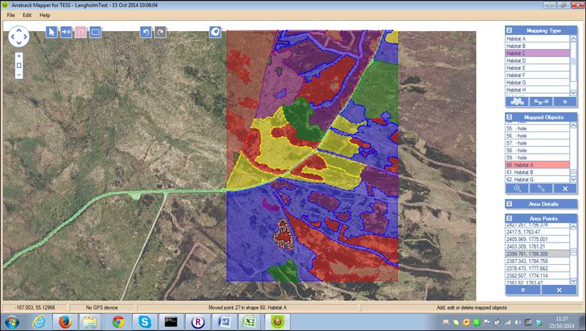Image resolution: width=586 pixels, height=331 pixels.
Task: Select area point 2387.343, 1784.758
Action: pos(538,261)
